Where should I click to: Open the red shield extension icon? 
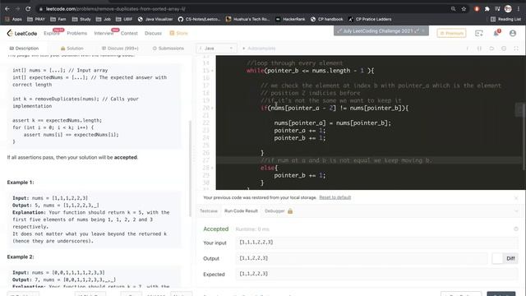[x=477, y=9]
